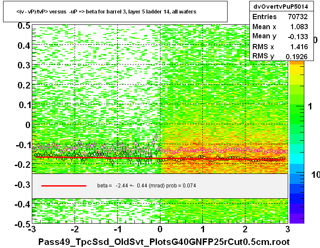Click the purple bottom of color palette
The height and width of the screenshot is (248, 320).
[x=297, y=218]
